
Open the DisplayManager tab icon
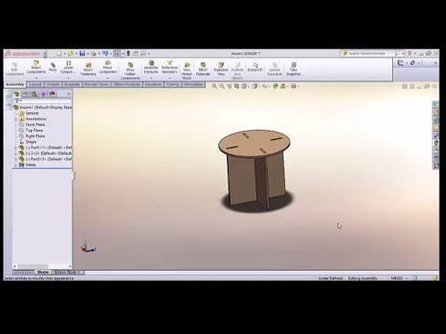coord(52,94)
